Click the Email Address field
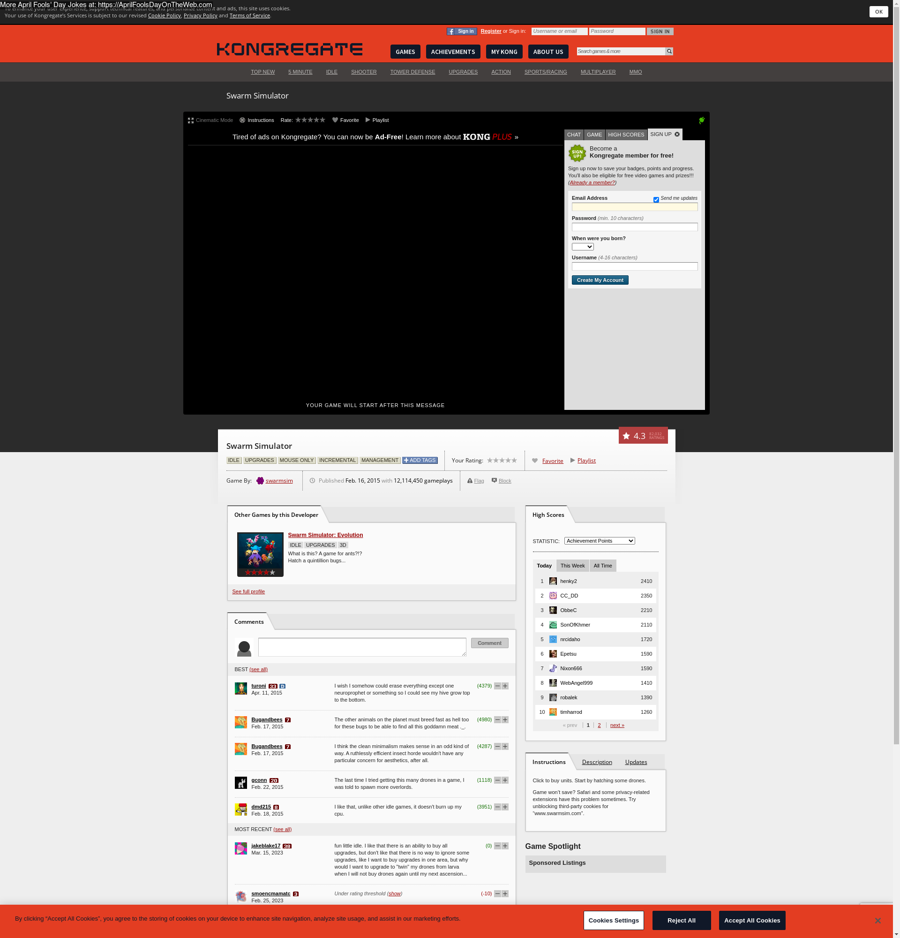Screen dimensions: 900x938 pos(635,207)
